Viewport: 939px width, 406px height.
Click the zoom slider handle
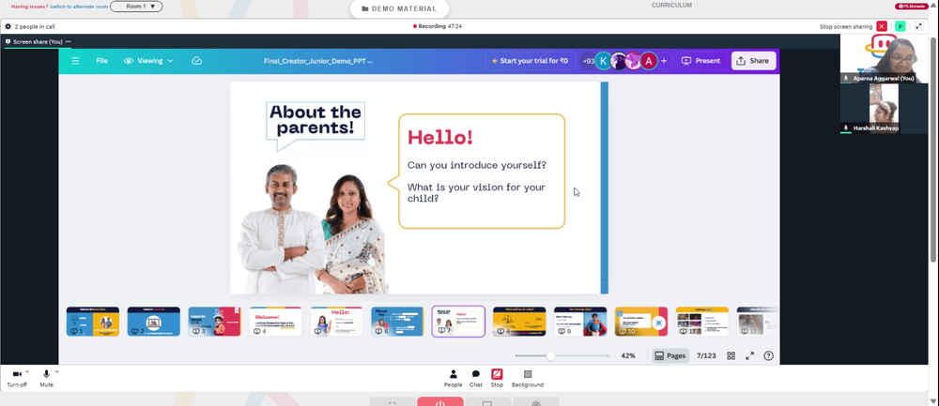coord(550,355)
